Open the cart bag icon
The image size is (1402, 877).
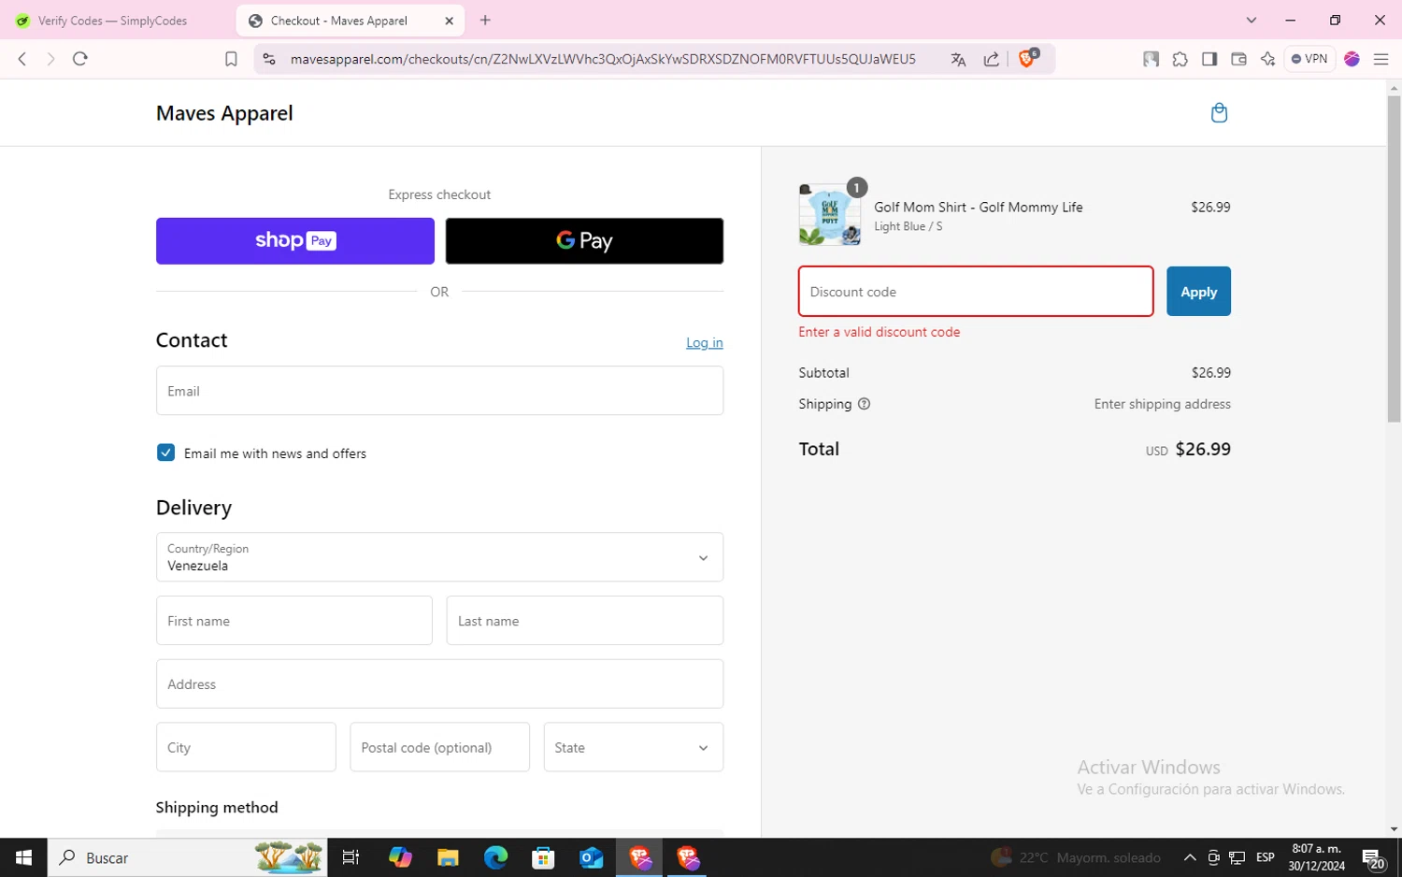(x=1219, y=113)
